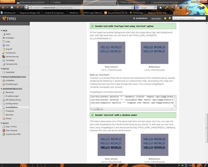Open the Berichte module
Screen dimensions: 208x167
8,115
